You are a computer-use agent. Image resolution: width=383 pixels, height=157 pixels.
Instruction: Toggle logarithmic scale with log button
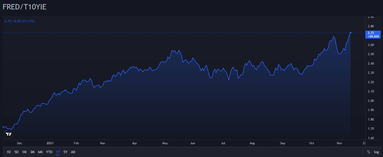376,152
